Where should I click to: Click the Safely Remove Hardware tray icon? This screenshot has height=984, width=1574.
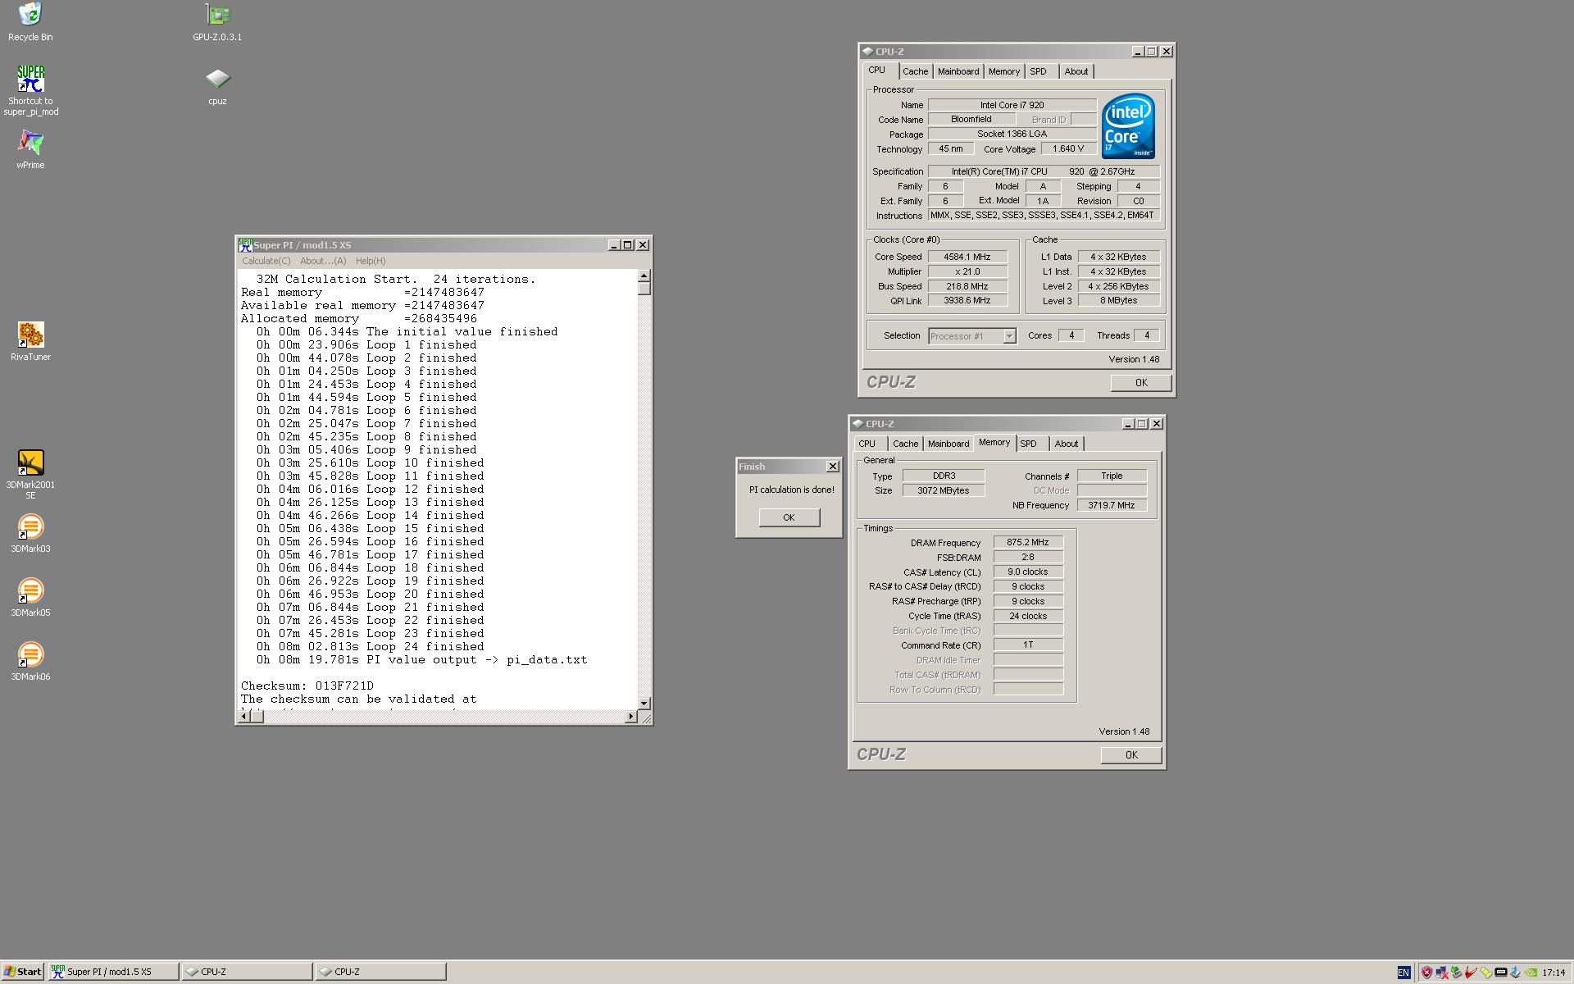coord(1456,973)
